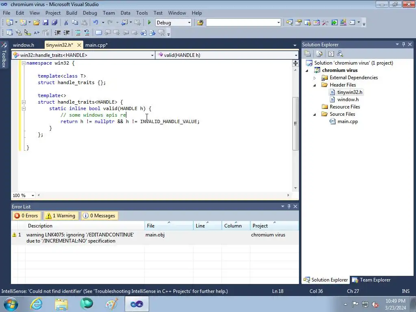Select the LNK4075 warning row

point(155,238)
